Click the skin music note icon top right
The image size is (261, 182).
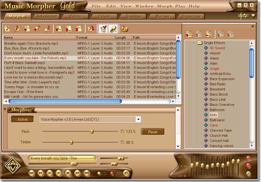pyautogui.click(x=243, y=16)
